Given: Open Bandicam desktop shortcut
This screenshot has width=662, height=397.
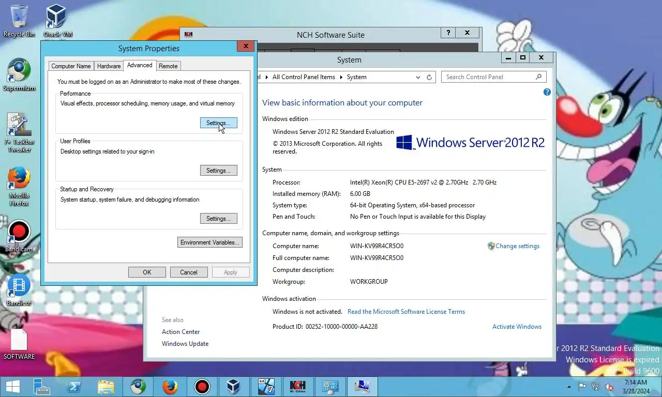Looking at the screenshot, I should tap(19, 237).
